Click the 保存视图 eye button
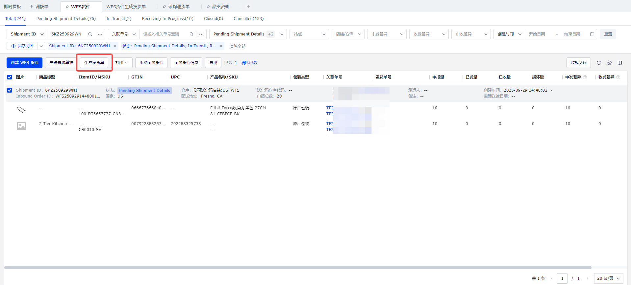 click(22, 46)
